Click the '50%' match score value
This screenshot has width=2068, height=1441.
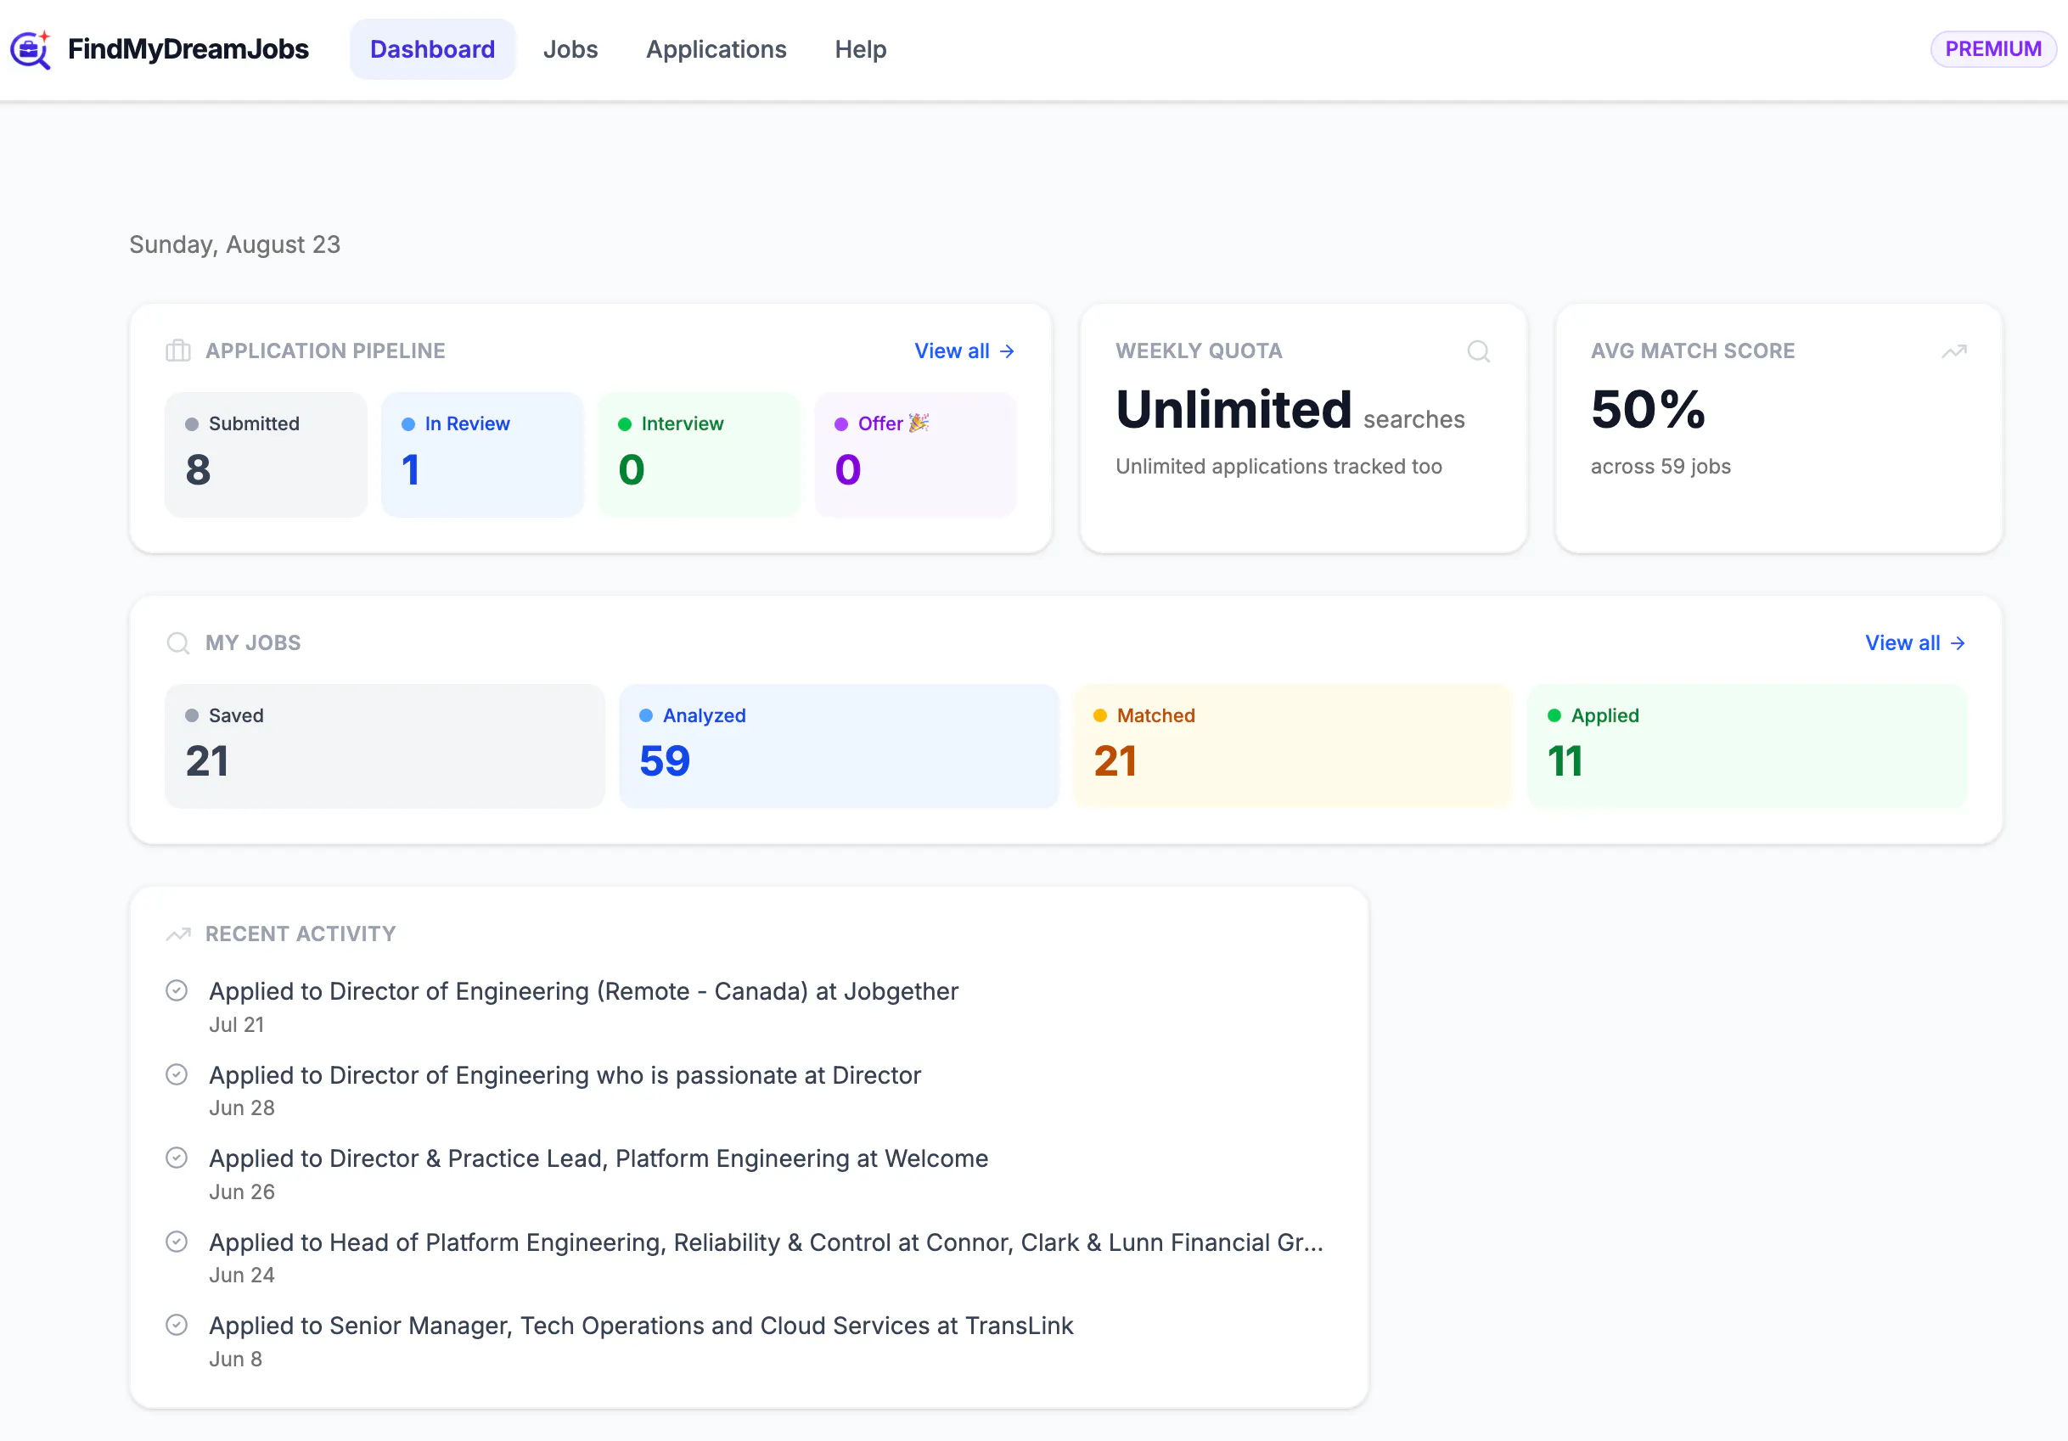[x=1648, y=410]
